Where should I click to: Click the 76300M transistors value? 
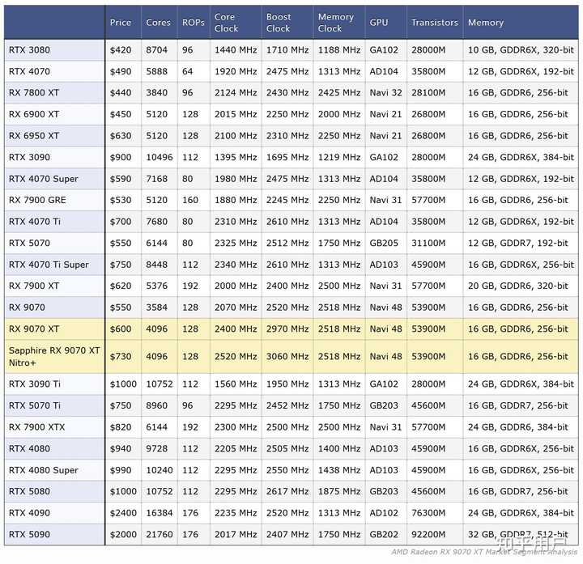[428, 513]
